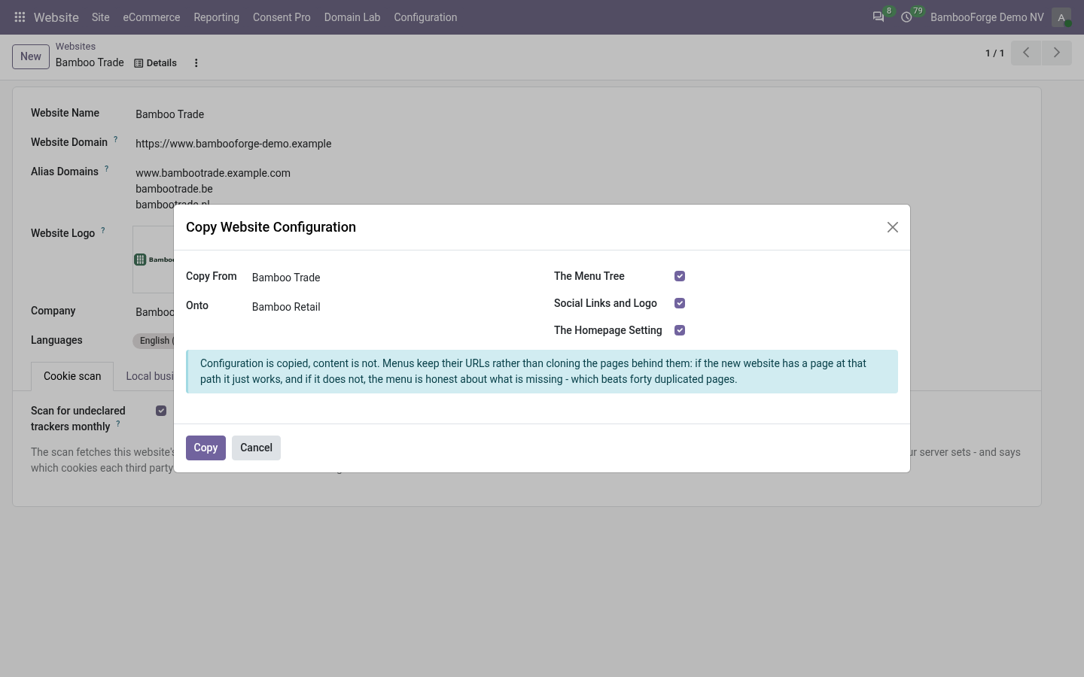Open the apps grid menu icon
This screenshot has width=1084, height=677.
click(x=20, y=17)
